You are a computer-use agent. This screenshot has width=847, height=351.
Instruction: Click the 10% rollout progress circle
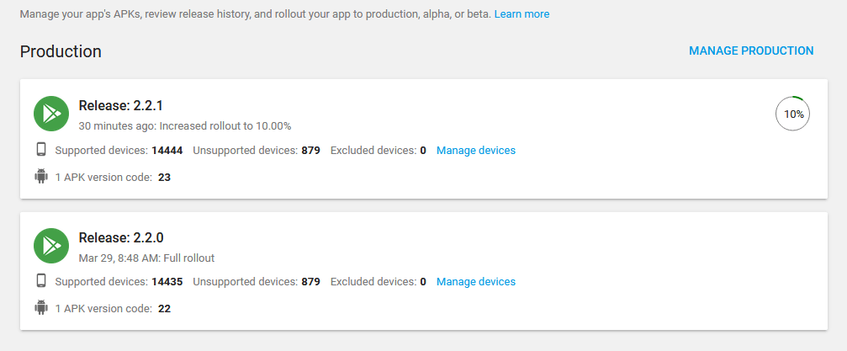click(792, 114)
